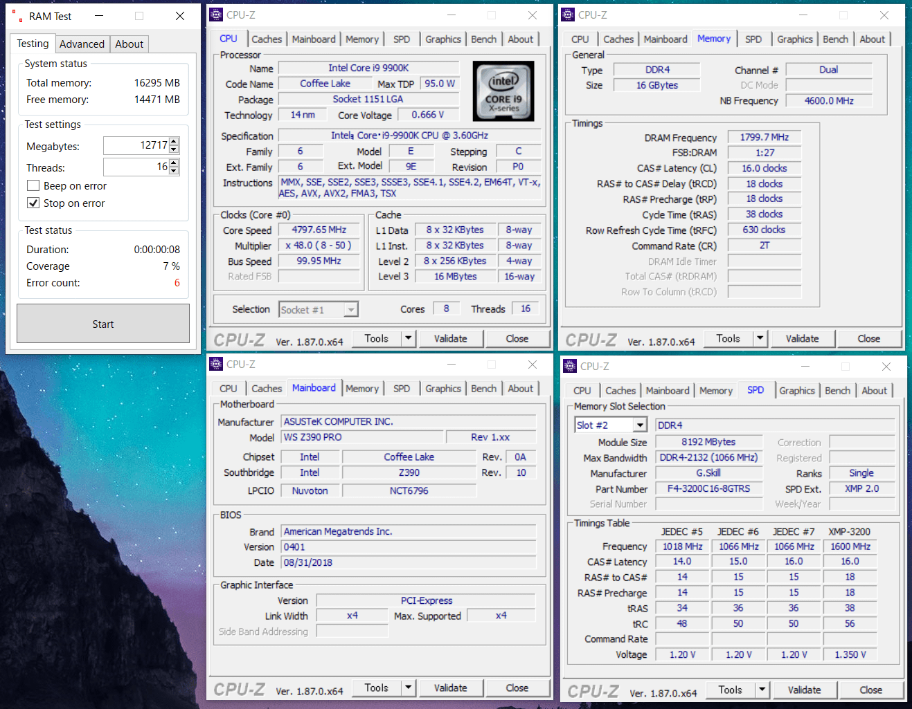The height and width of the screenshot is (709, 912).
Task: Click Core Speed value 4797.65 MHz
Action: click(x=319, y=230)
